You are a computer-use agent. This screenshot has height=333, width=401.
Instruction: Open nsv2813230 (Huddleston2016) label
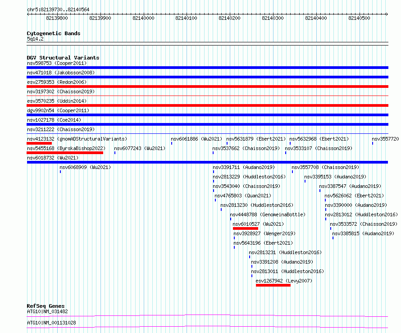point(257,205)
